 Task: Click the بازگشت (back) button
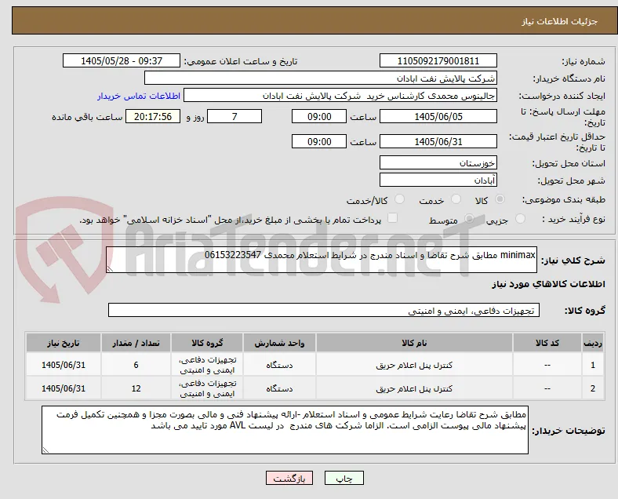coord(289,478)
